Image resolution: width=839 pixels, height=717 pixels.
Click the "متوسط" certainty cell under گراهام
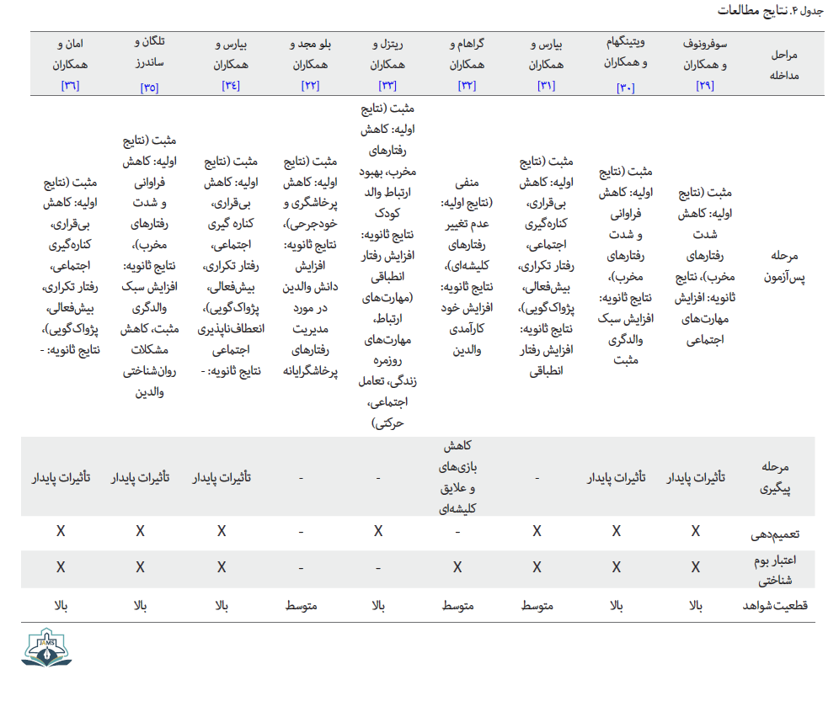[x=457, y=606]
